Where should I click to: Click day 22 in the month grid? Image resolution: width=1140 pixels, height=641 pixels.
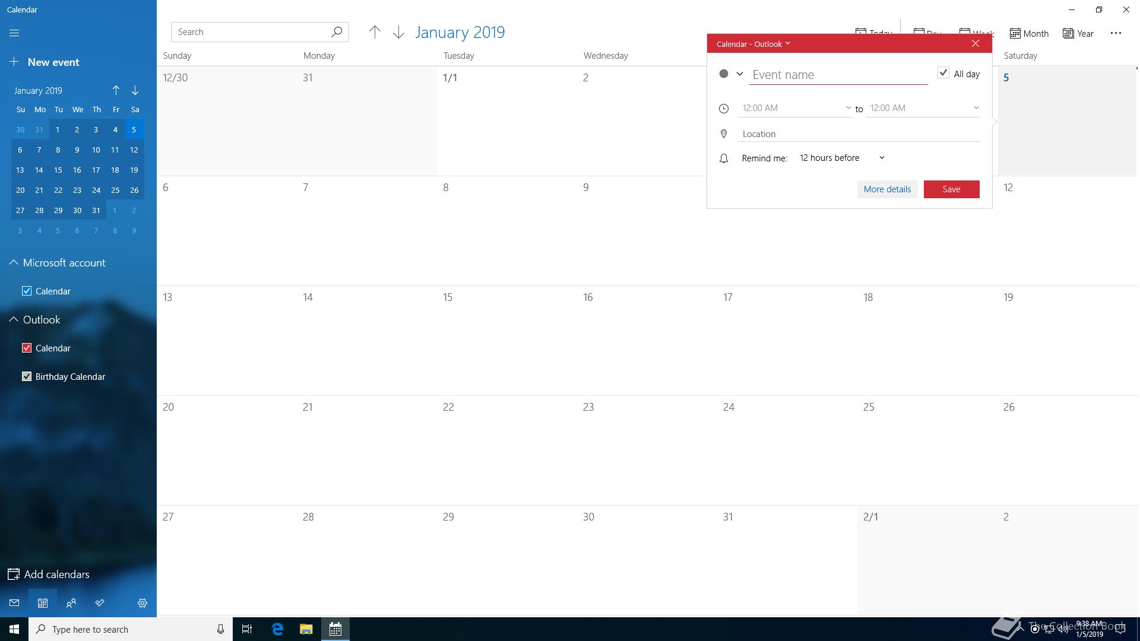coord(506,450)
